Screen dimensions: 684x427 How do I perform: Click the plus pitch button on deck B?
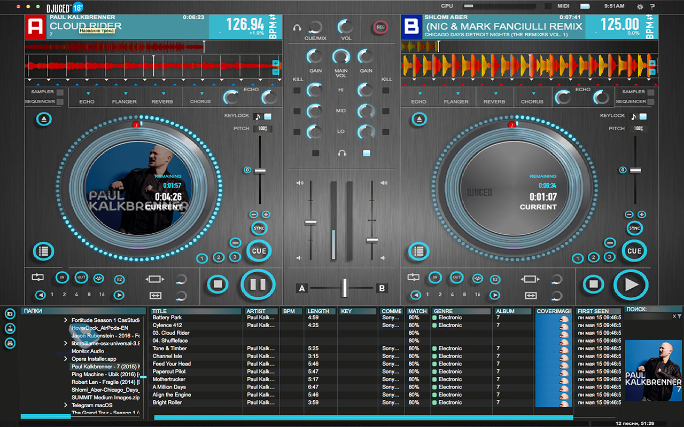[641, 215]
